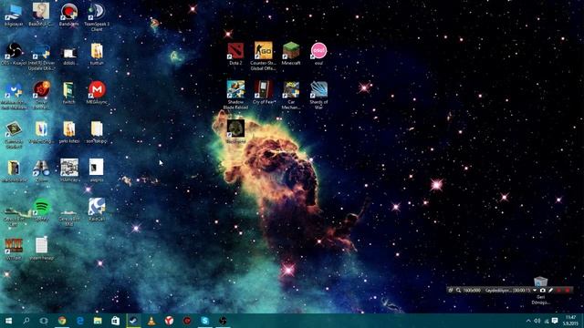Launch TeamSpeak 3 Client shortcut
Screen dimensions: 584x328
coord(97,12)
